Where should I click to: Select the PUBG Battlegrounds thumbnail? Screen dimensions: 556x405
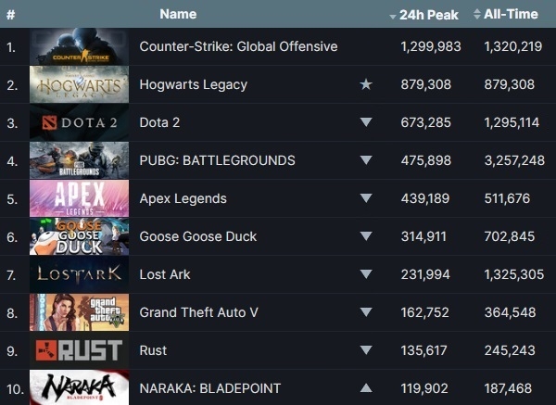point(79,160)
